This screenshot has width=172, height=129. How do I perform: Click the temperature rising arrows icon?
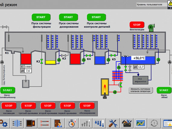(86, 123)
